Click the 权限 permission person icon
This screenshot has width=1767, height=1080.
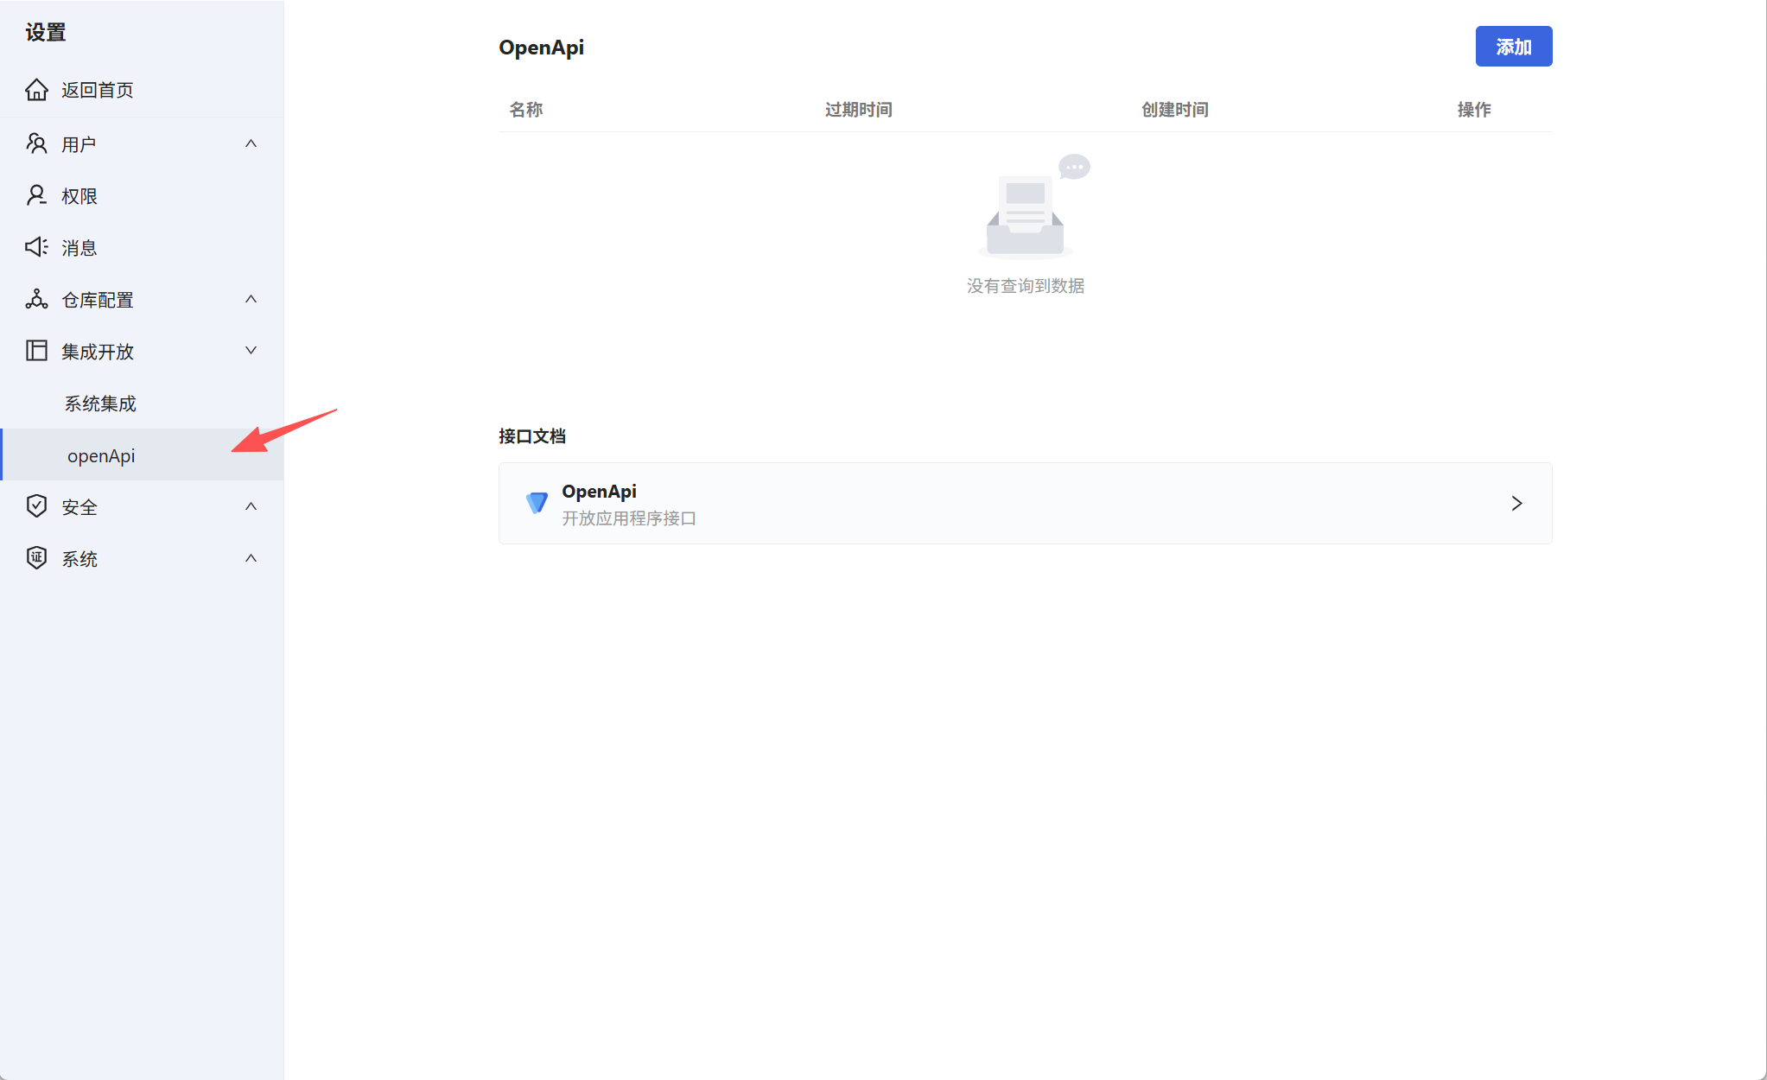click(x=36, y=195)
